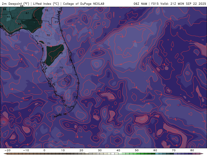Click the "65" dewpoint value on the map
The width and height of the screenshot is (207, 155).
(x=8, y=17)
